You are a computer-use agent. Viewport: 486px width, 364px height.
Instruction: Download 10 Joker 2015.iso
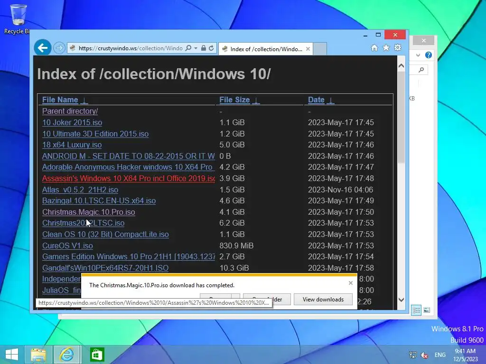point(72,123)
